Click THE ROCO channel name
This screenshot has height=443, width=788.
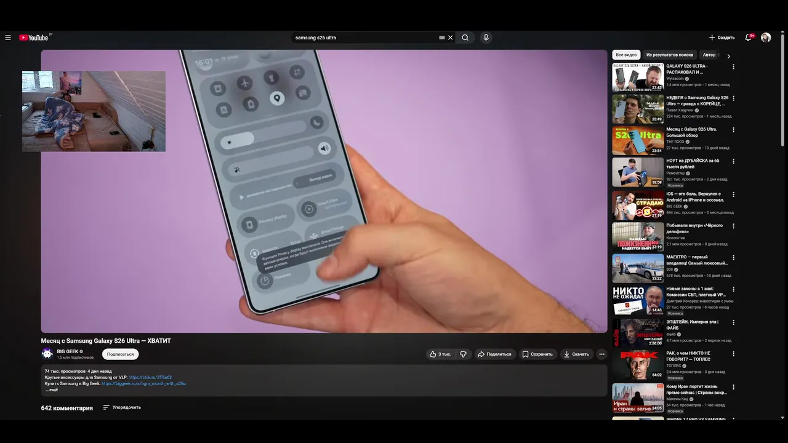click(x=675, y=142)
